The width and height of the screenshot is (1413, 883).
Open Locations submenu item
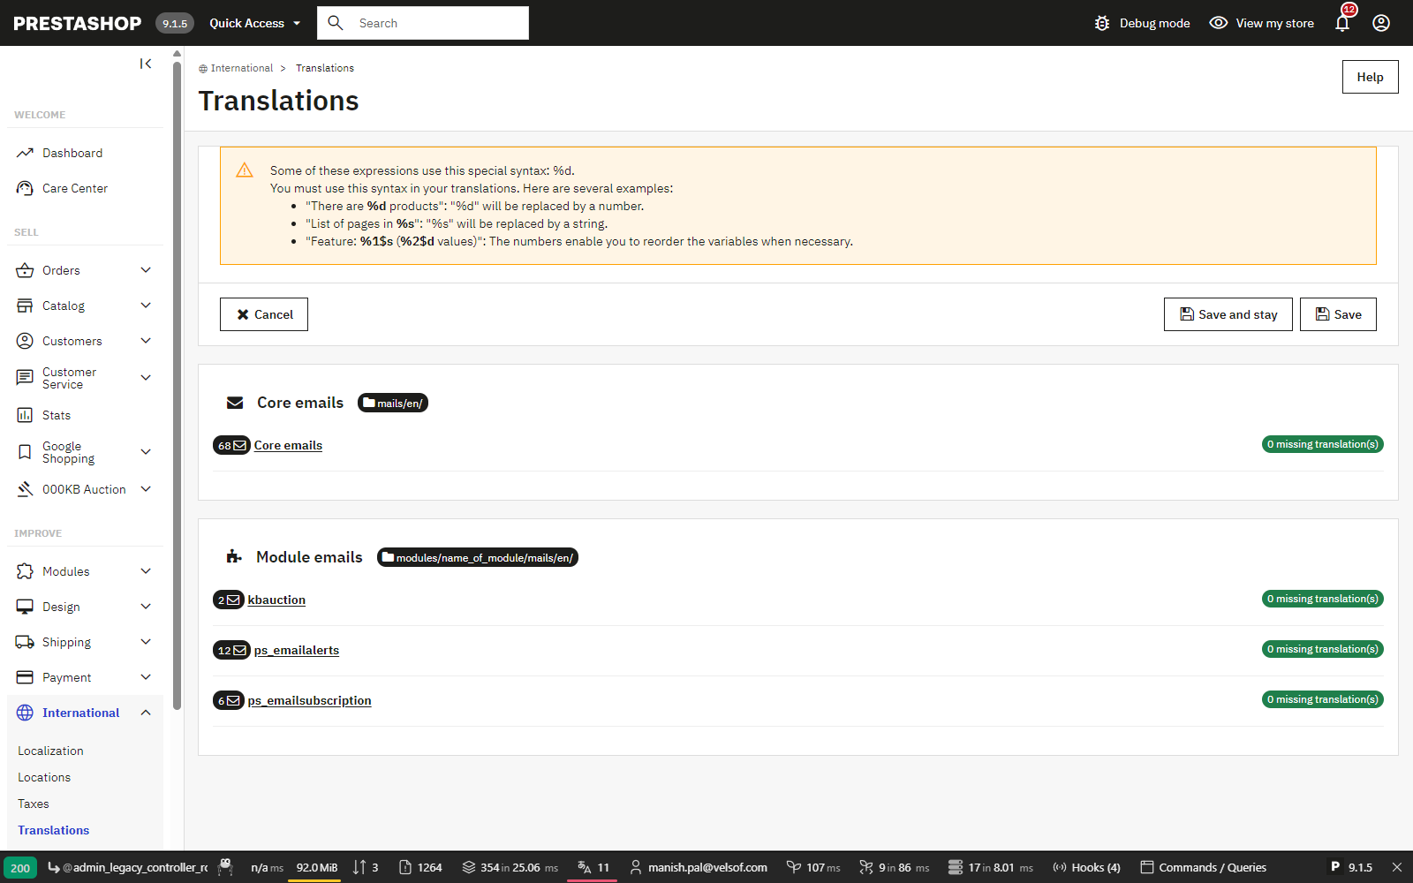click(44, 777)
